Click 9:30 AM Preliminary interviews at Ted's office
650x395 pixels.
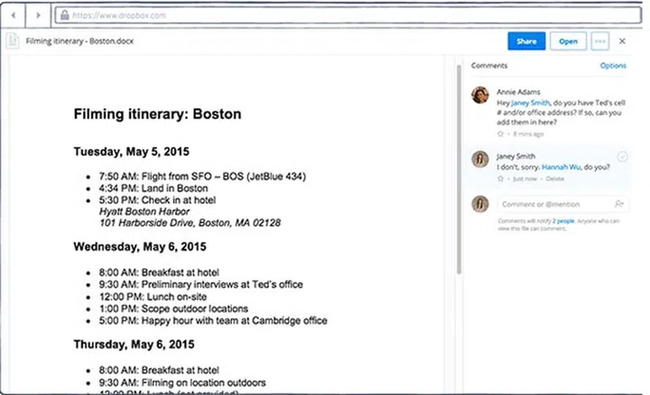tap(200, 284)
